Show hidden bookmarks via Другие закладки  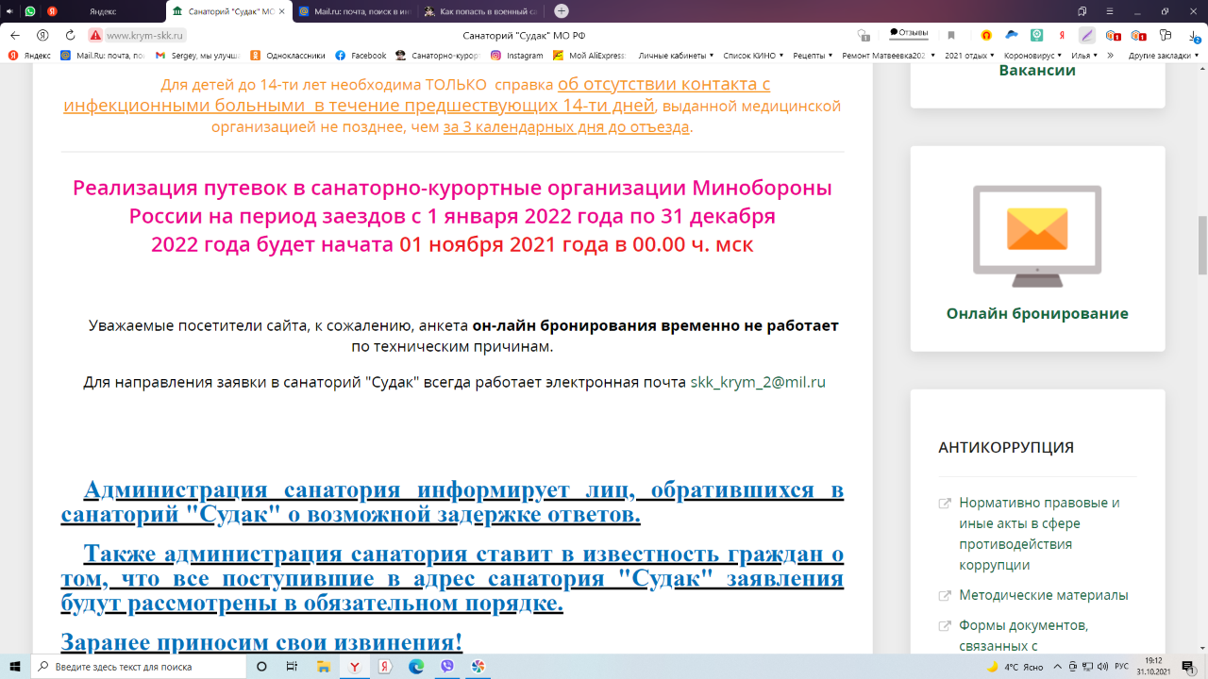(x=1163, y=56)
